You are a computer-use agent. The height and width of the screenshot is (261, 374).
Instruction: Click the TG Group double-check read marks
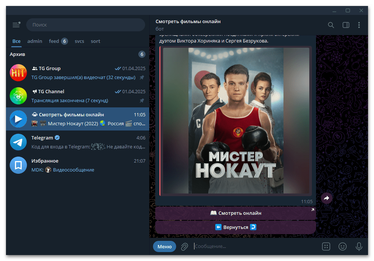coord(118,69)
